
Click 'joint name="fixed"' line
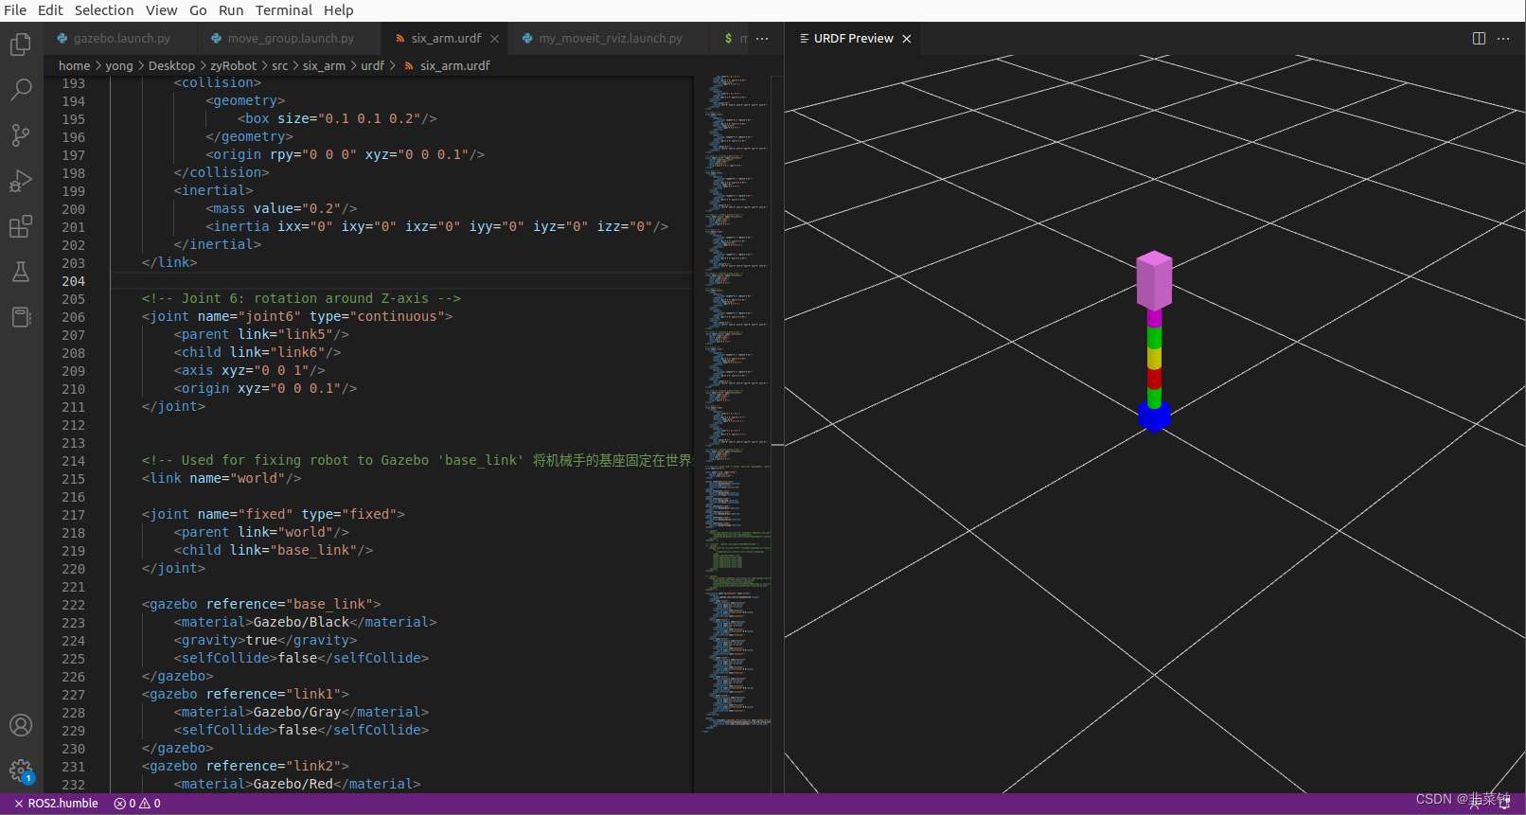(x=273, y=515)
